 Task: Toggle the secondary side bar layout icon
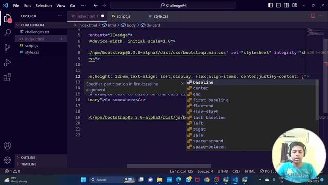pos(286,5)
